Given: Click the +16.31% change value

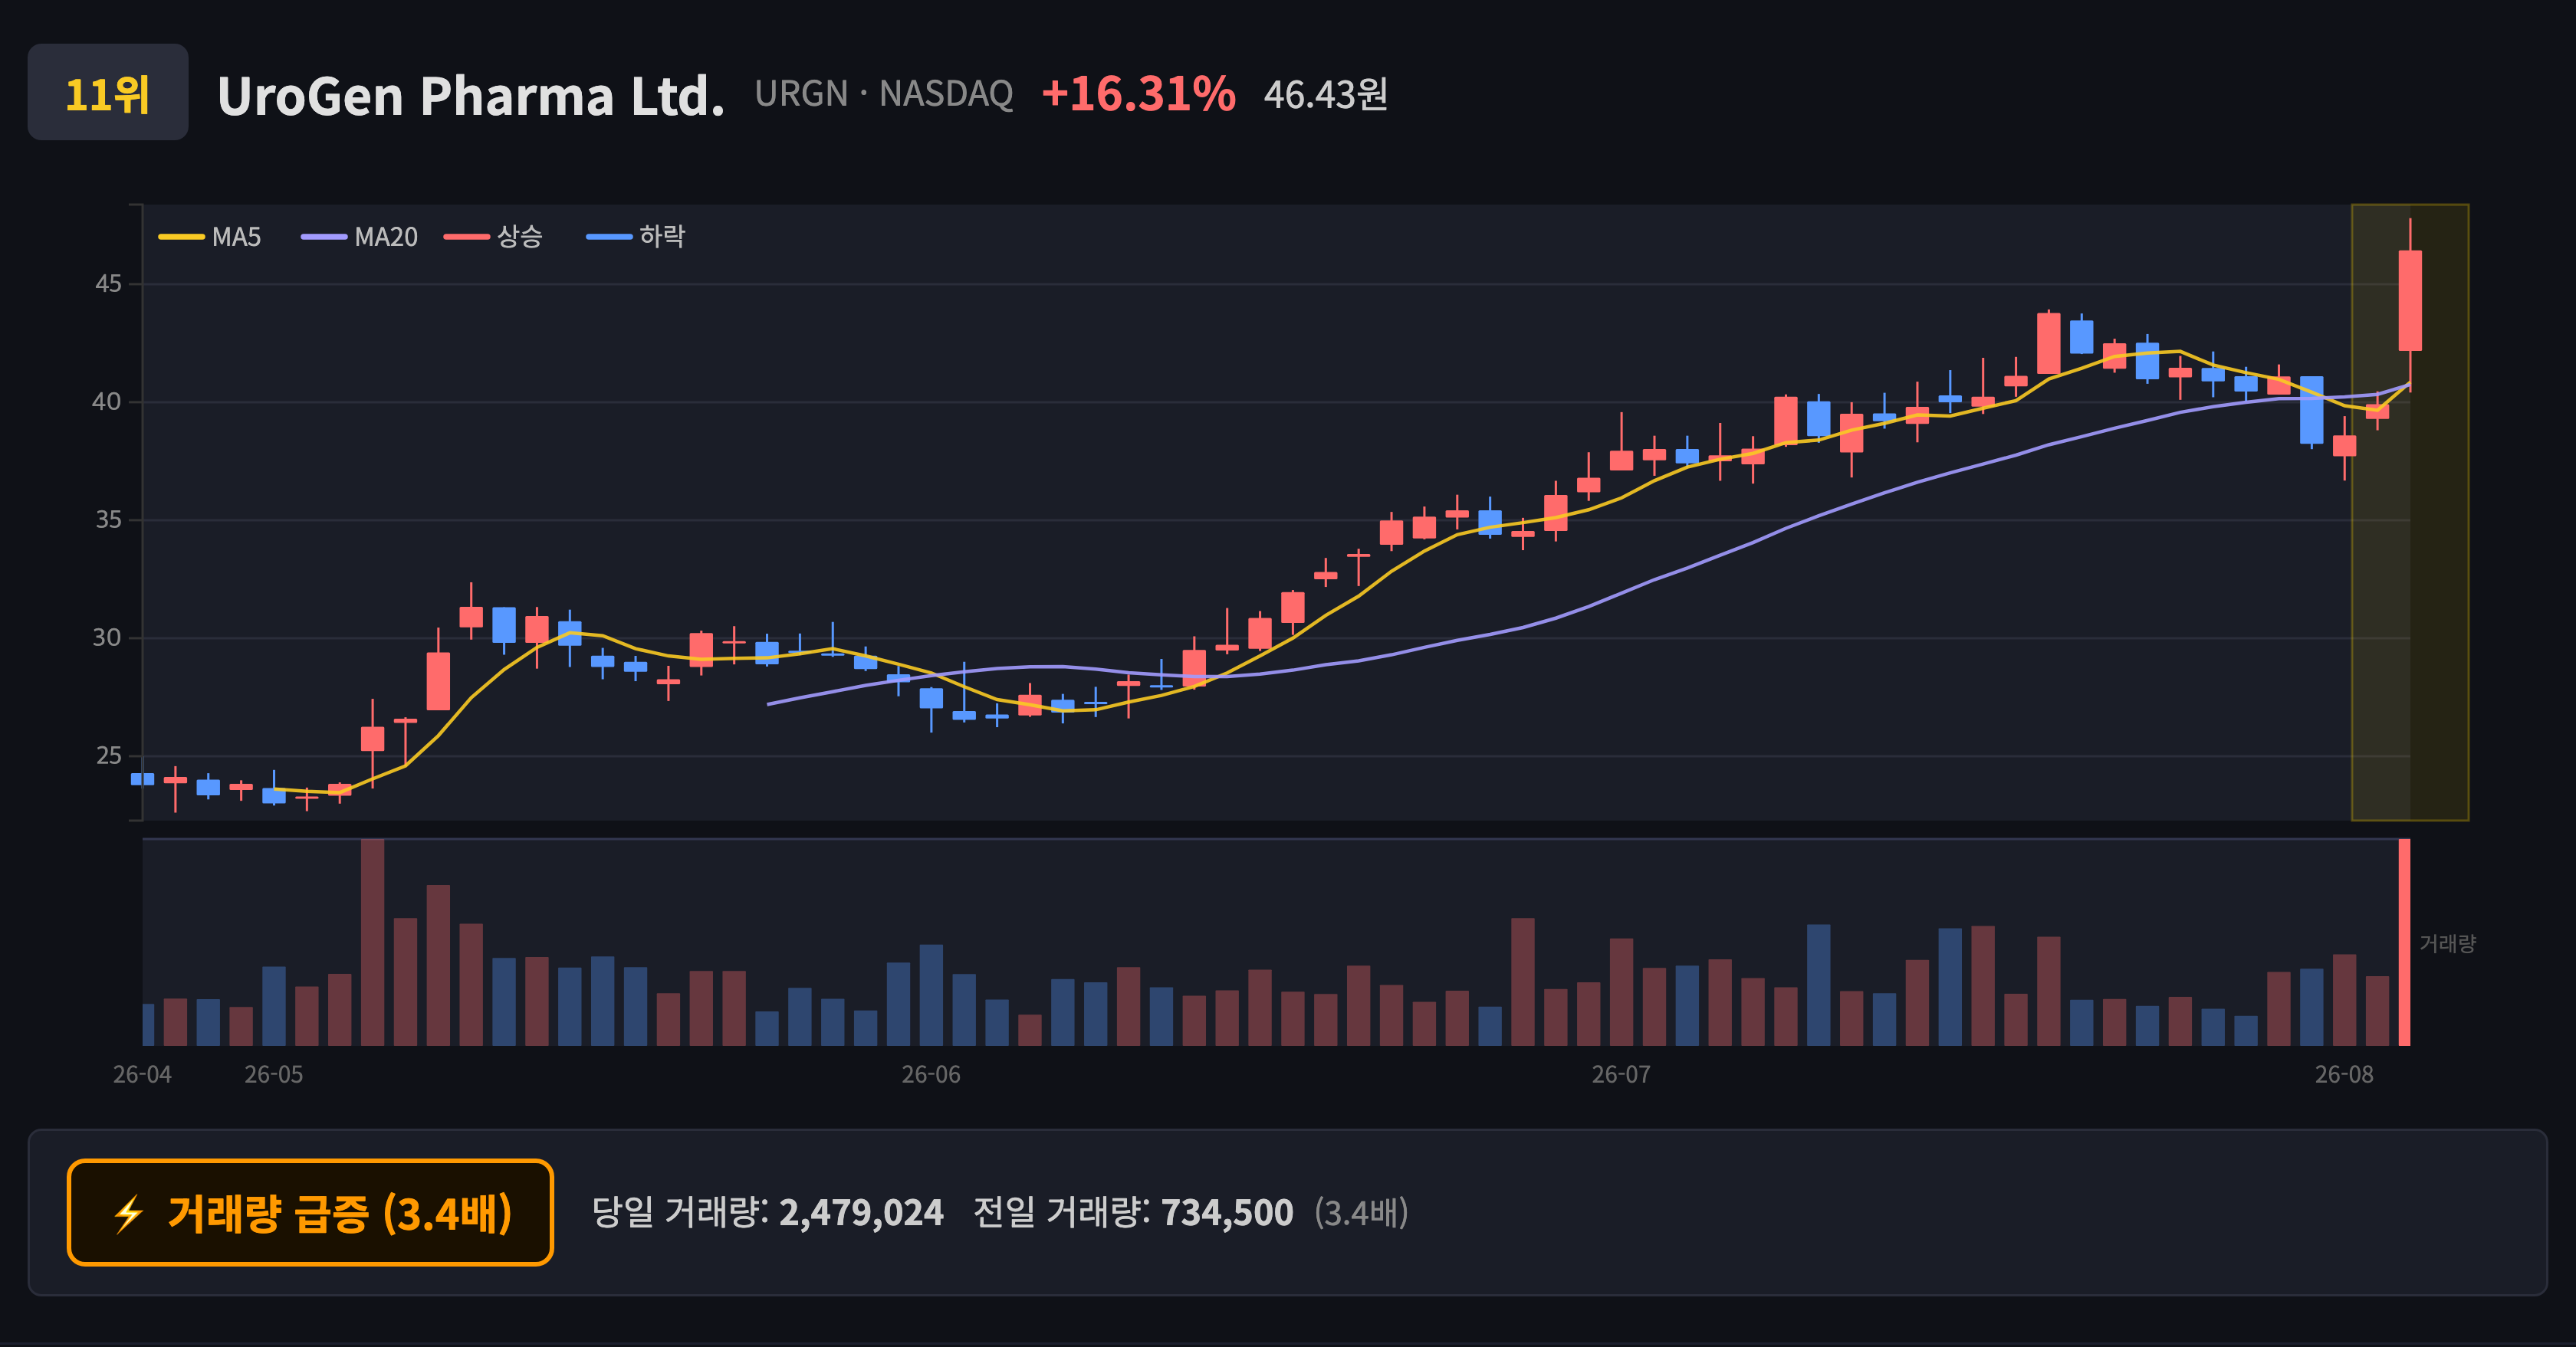Looking at the screenshot, I should coord(1138,93).
